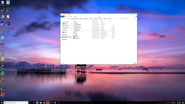Select Documents in the navigation pane
The image size is (185, 104).
66,27
